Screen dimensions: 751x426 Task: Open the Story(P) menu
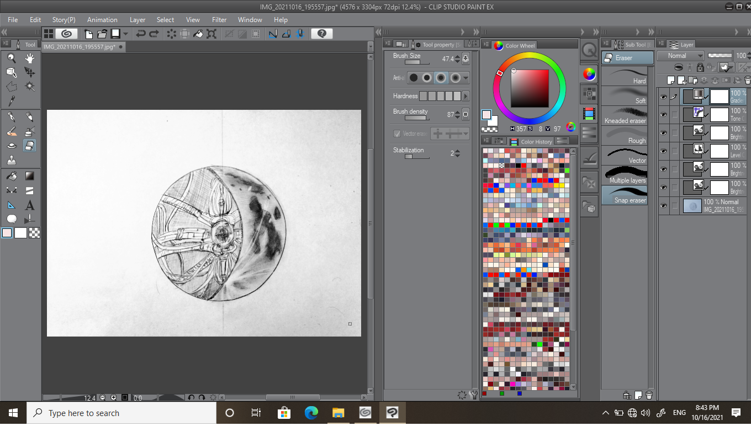pyautogui.click(x=64, y=19)
